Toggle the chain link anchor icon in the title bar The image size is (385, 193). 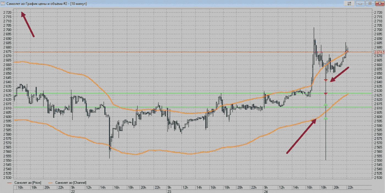349,3
